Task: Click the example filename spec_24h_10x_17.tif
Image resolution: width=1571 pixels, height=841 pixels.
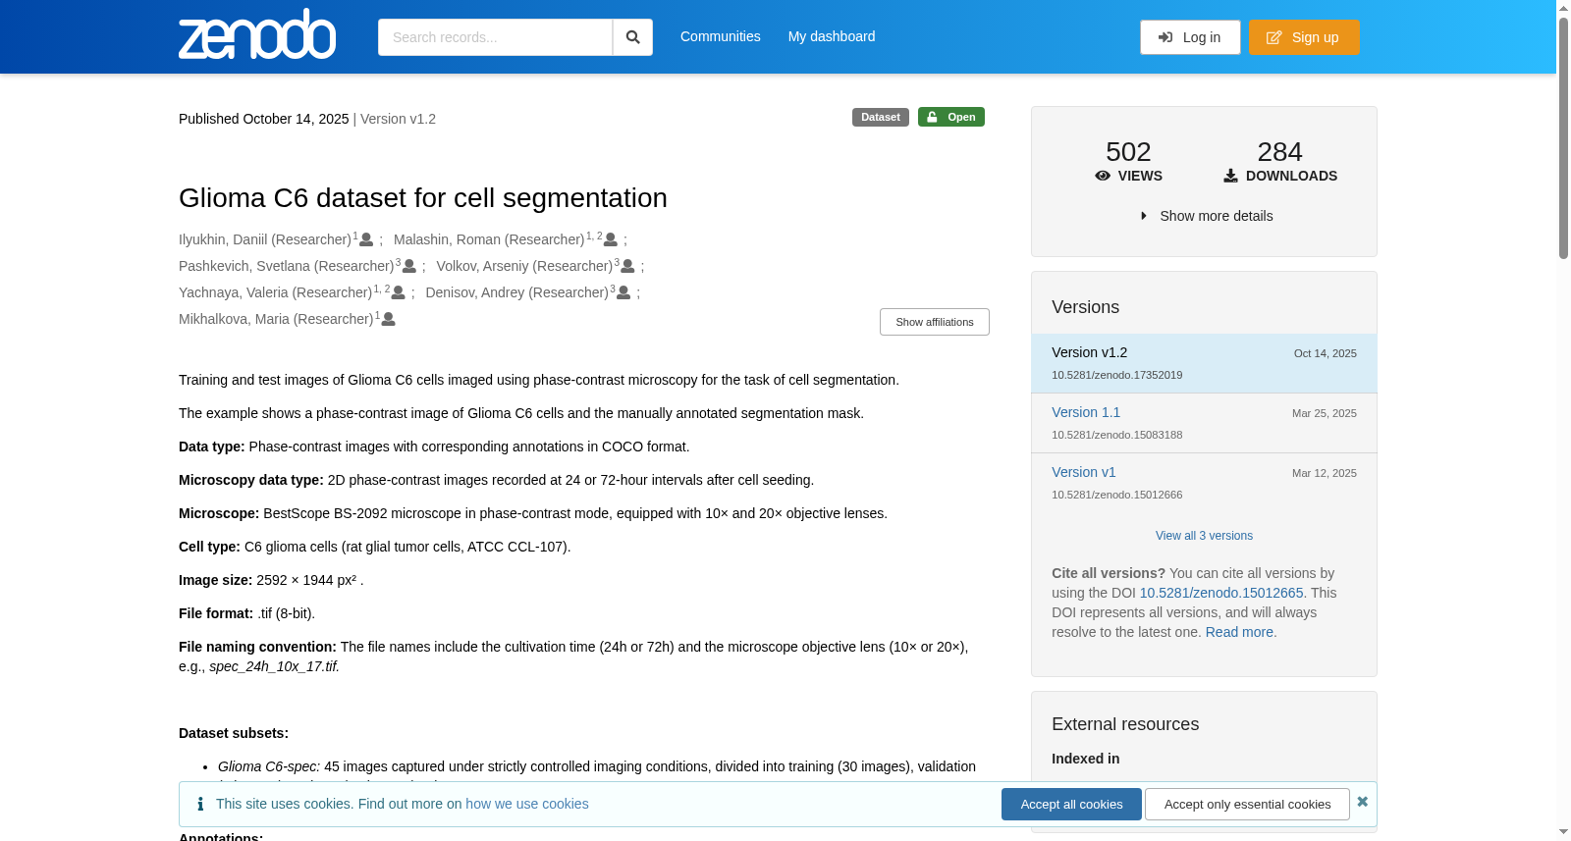Action: pos(274,666)
